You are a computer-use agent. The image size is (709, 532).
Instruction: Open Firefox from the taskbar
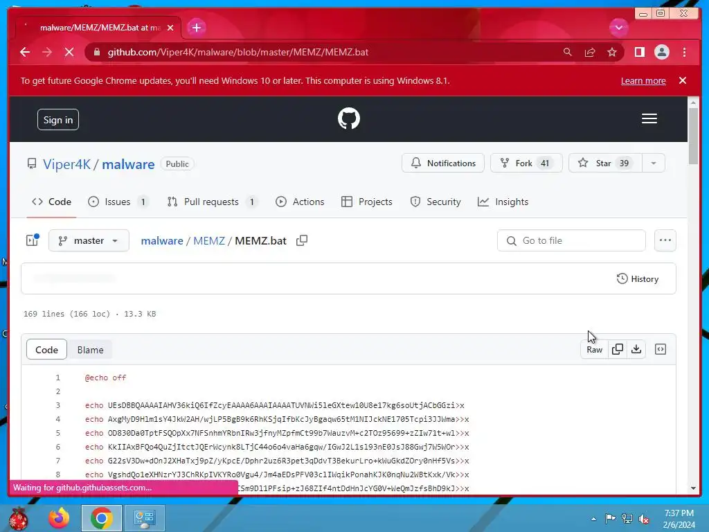(59, 518)
